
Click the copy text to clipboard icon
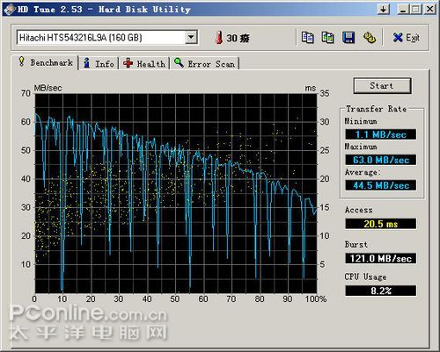coord(308,38)
